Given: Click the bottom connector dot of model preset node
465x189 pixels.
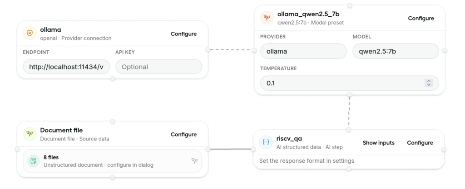Looking at the screenshot, I should pyautogui.click(x=349, y=95).
